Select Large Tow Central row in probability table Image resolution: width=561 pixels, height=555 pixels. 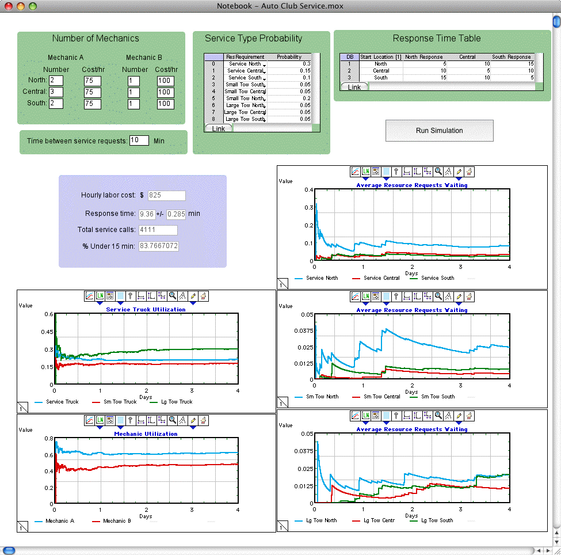(258, 112)
